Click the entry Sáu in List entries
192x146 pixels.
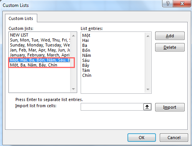86,60
